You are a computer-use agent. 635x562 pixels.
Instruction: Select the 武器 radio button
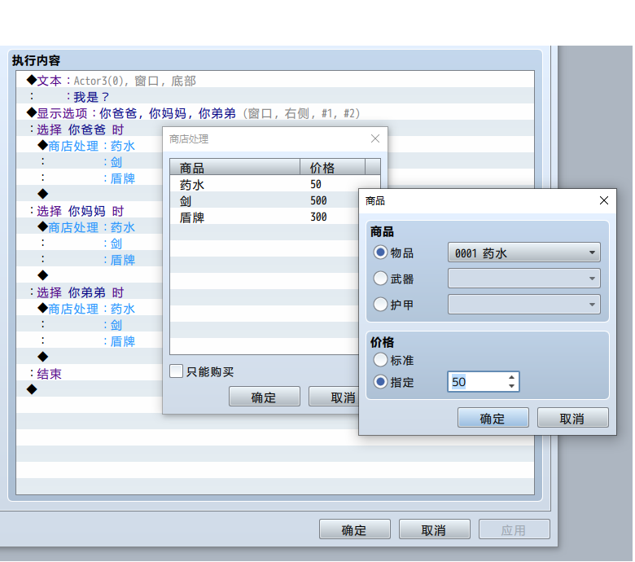(380, 279)
